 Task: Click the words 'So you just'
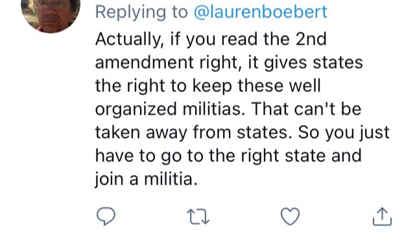(344, 133)
